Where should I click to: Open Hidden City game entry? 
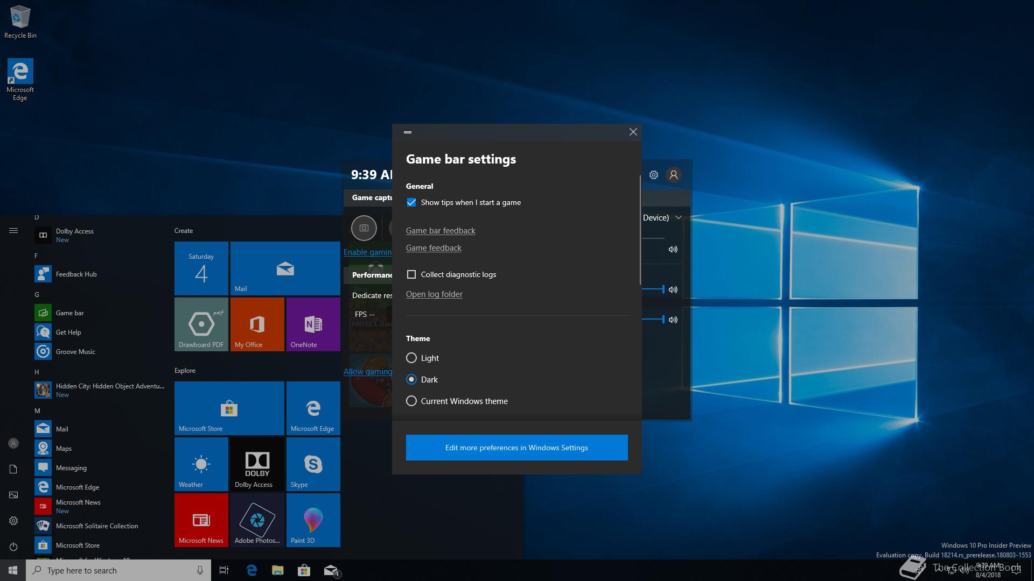coord(100,390)
